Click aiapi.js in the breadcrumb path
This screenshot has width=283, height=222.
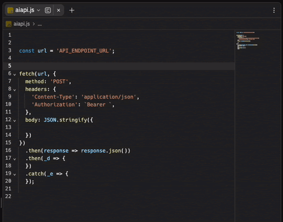(22, 24)
